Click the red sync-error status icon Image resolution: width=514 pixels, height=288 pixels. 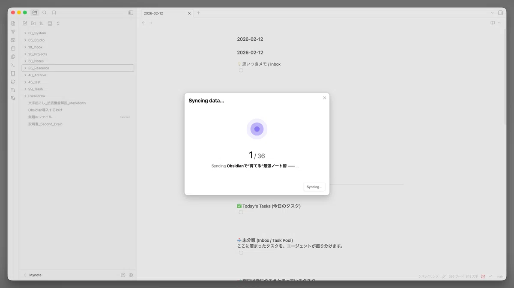click(483, 276)
